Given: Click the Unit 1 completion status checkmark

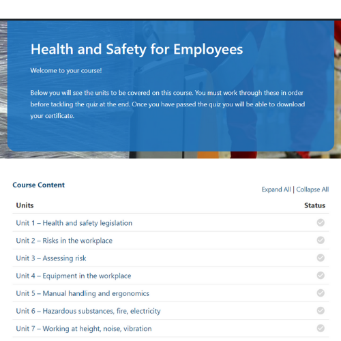Looking at the screenshot, I should click(x=321, y=222).
